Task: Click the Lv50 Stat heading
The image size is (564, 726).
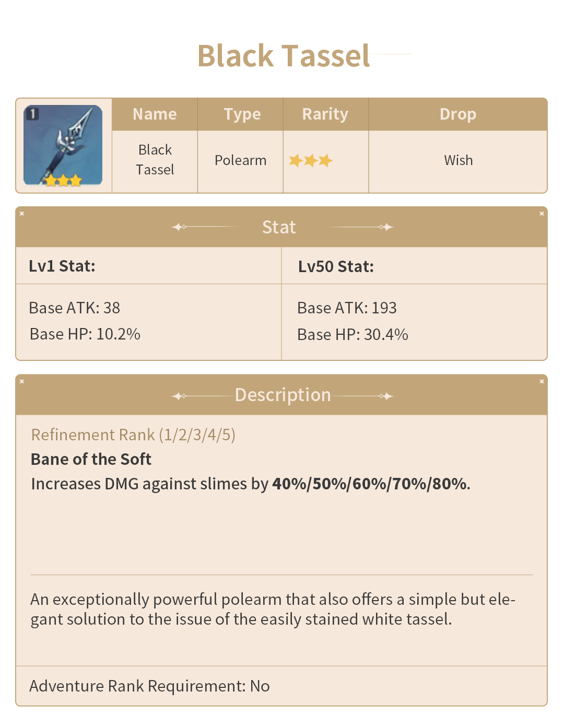Action: [x=336, y=267]
